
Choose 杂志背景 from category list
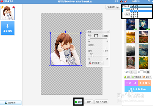coord(141,9)
